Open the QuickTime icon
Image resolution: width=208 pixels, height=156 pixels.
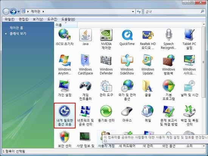[x=127, y=37]
